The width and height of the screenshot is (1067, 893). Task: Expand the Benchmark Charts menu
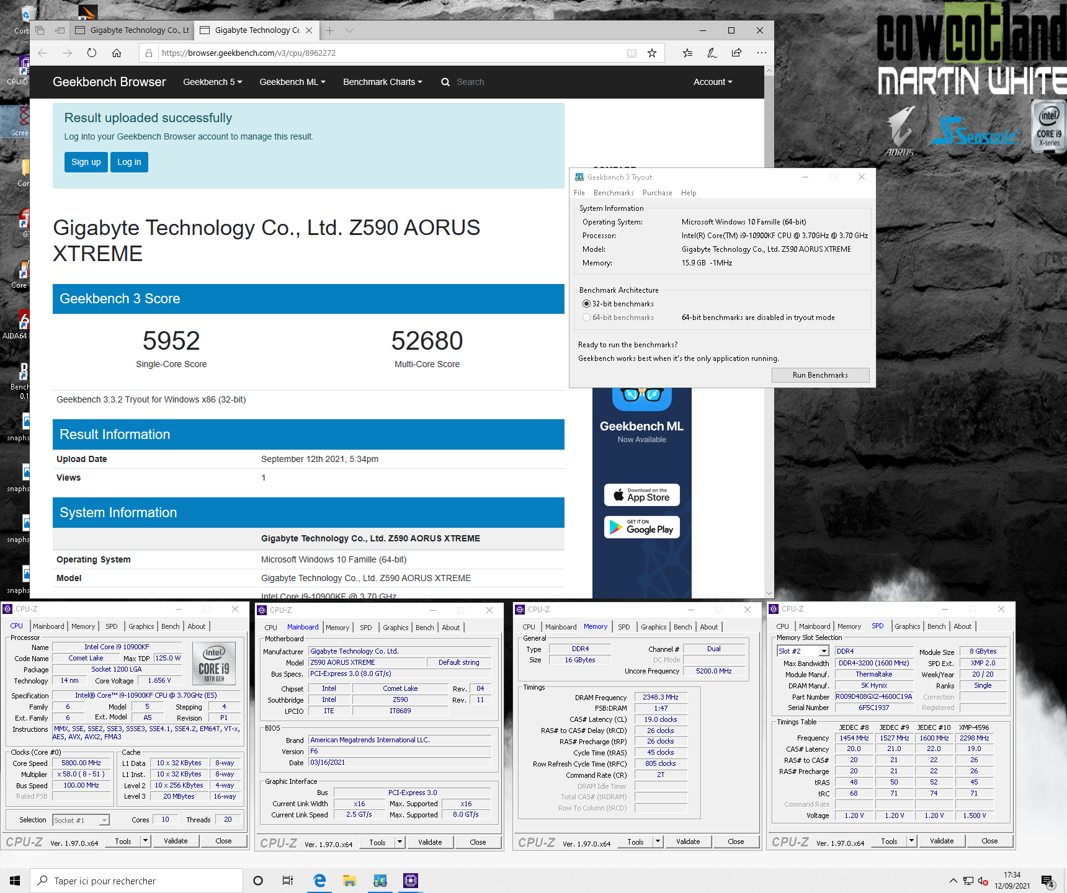pyautogui.click(x=383, y=82)
